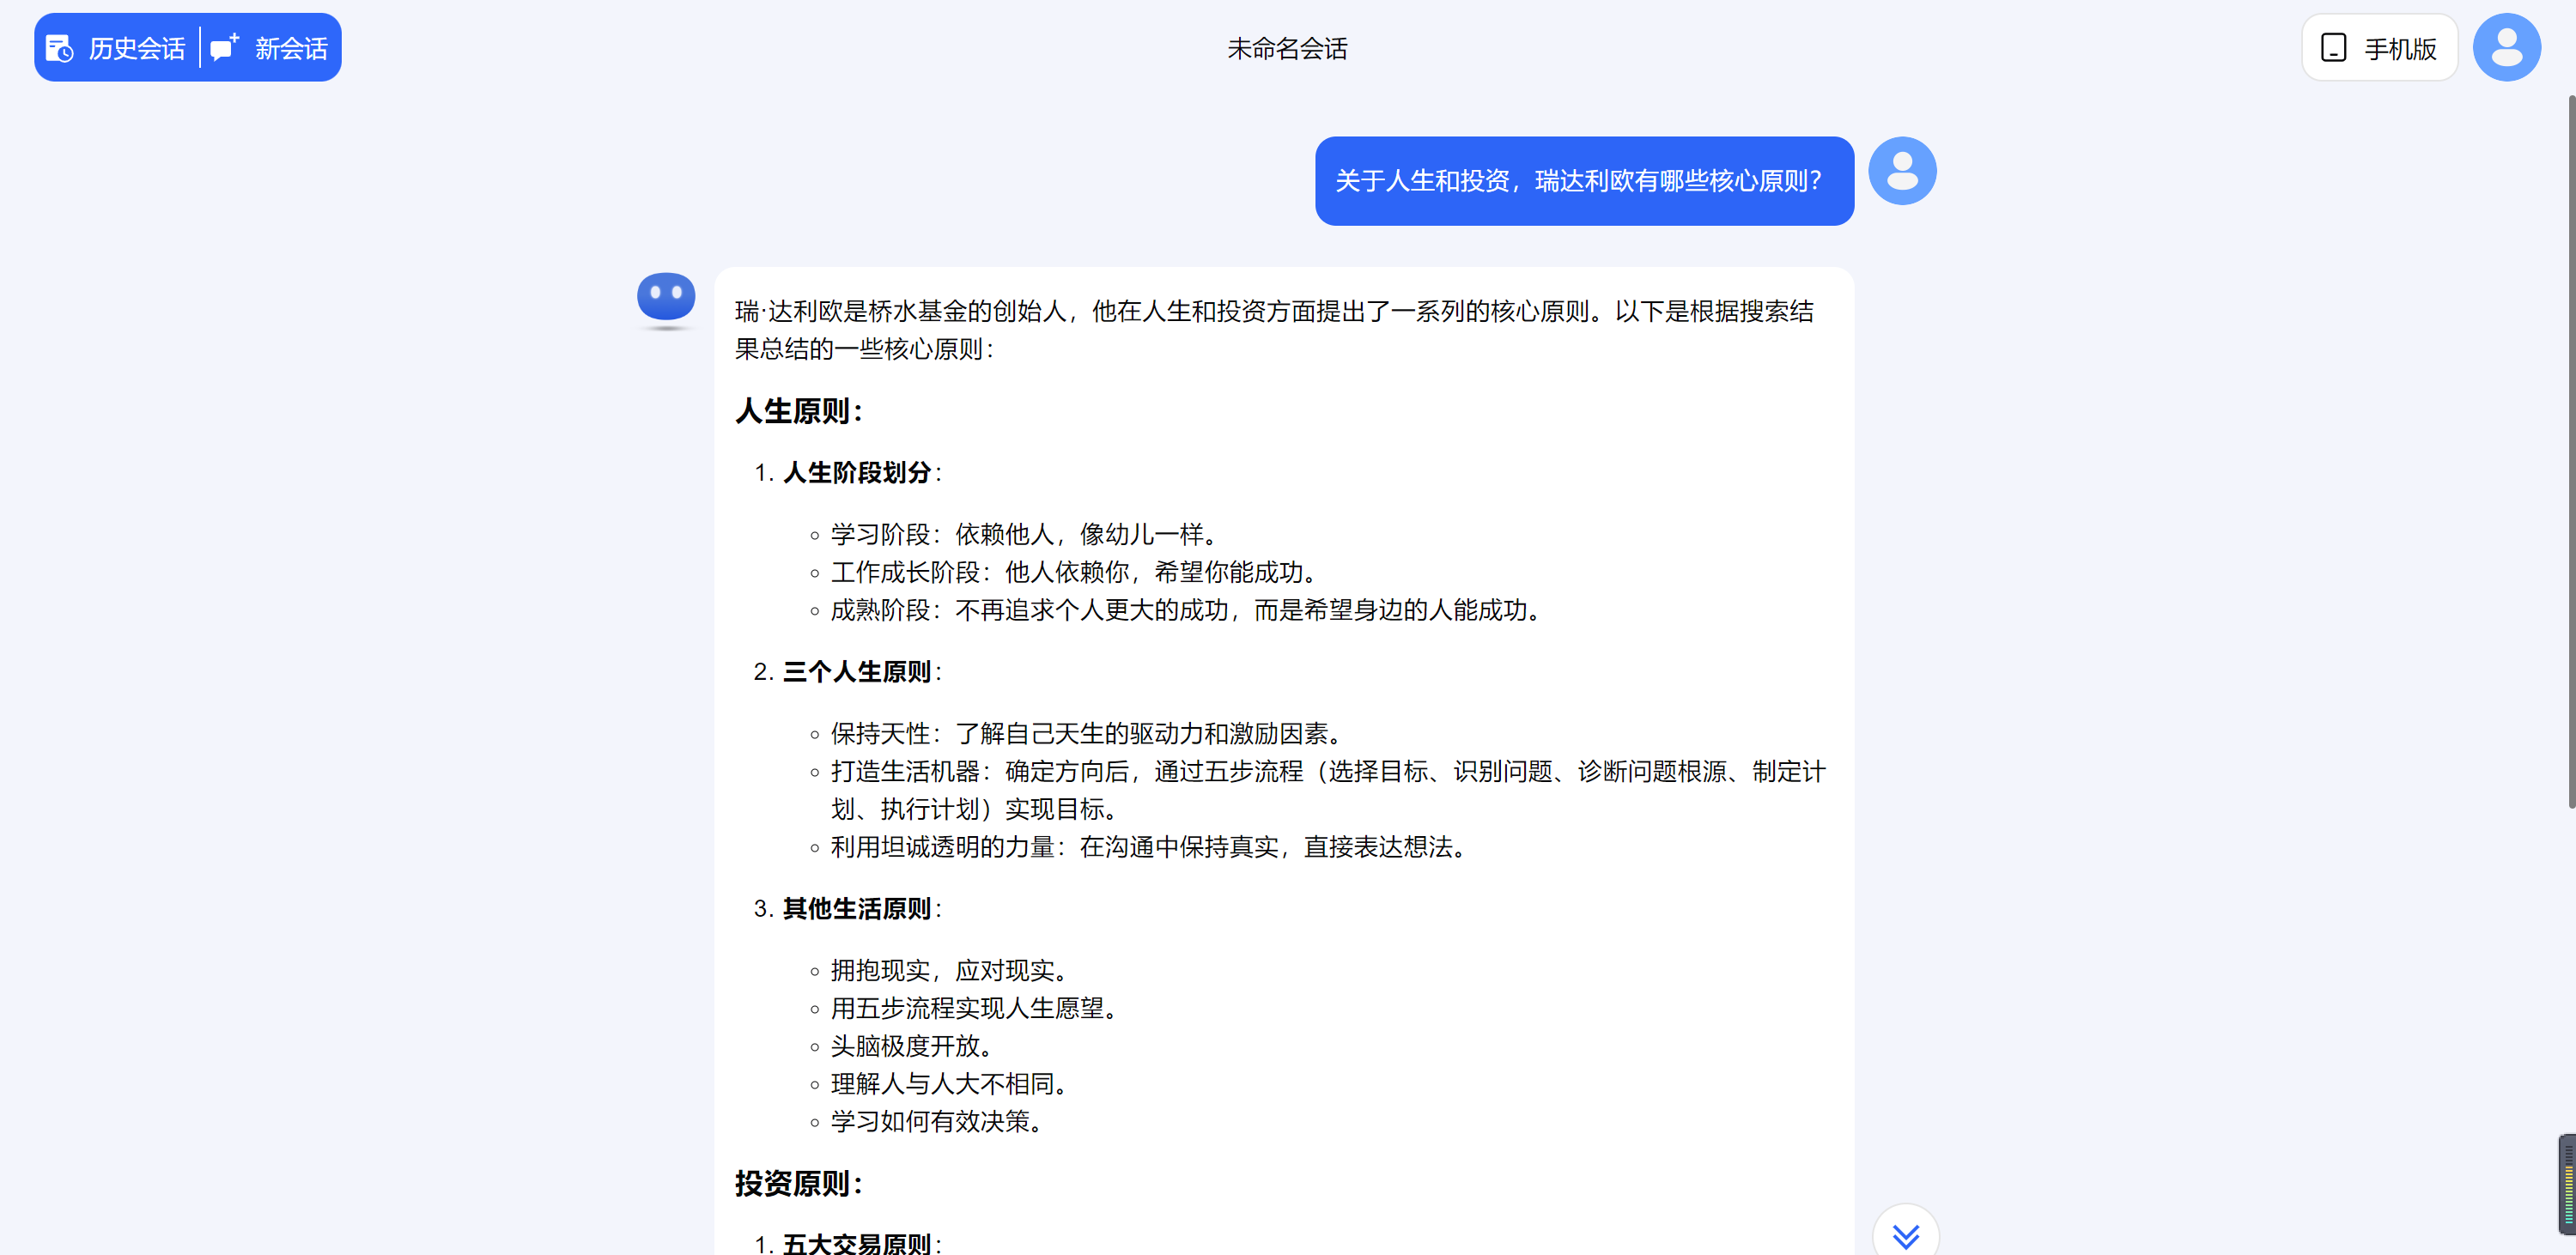Open the top-right user profile avatar
This screenshot has width=2576, height=1255.
point(2506,47)
